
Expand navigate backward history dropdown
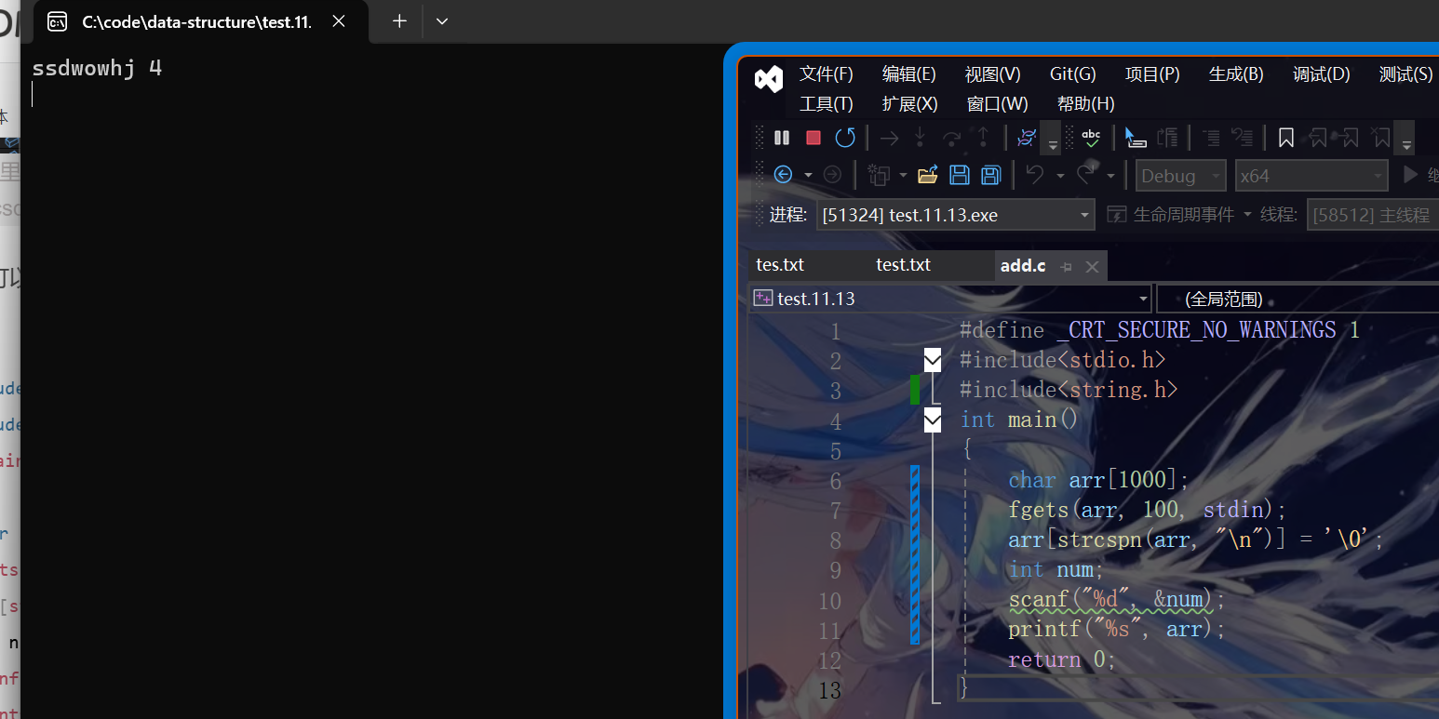tap(808, 175)
